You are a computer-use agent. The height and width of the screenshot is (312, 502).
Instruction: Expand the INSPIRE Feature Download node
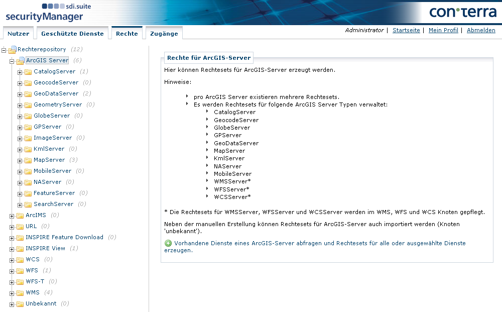[11, 237]
